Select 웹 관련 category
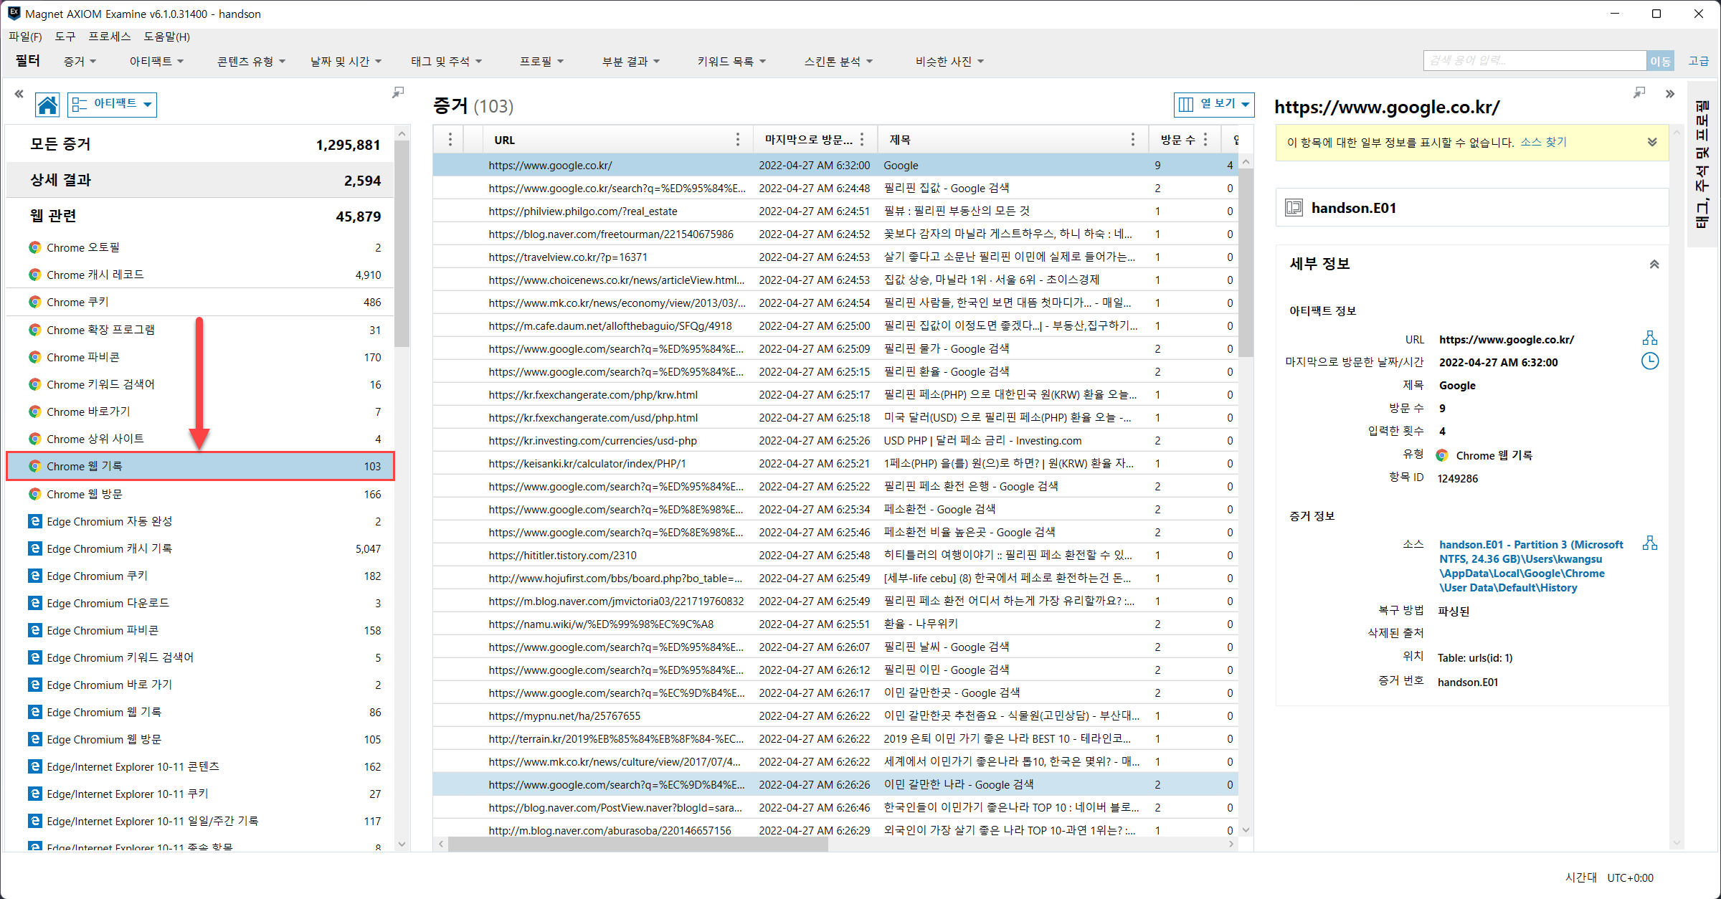 coord(200,216)
